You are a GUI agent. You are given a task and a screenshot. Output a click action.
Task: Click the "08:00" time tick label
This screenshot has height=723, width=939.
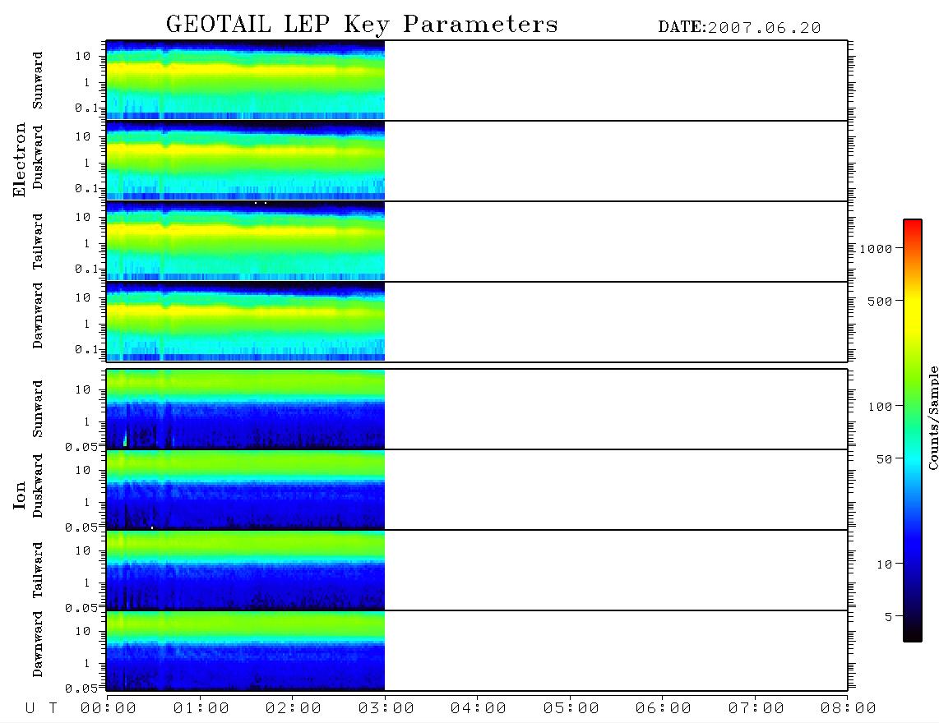pos(849,709)
